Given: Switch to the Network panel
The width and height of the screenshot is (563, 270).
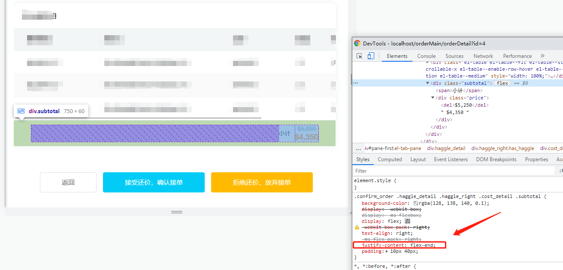Looking at the screenshot, I should (x=483, y=56).
